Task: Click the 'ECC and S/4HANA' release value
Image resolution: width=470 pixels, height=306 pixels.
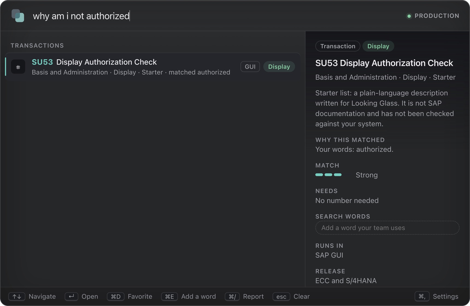Action: pos(346,281)
